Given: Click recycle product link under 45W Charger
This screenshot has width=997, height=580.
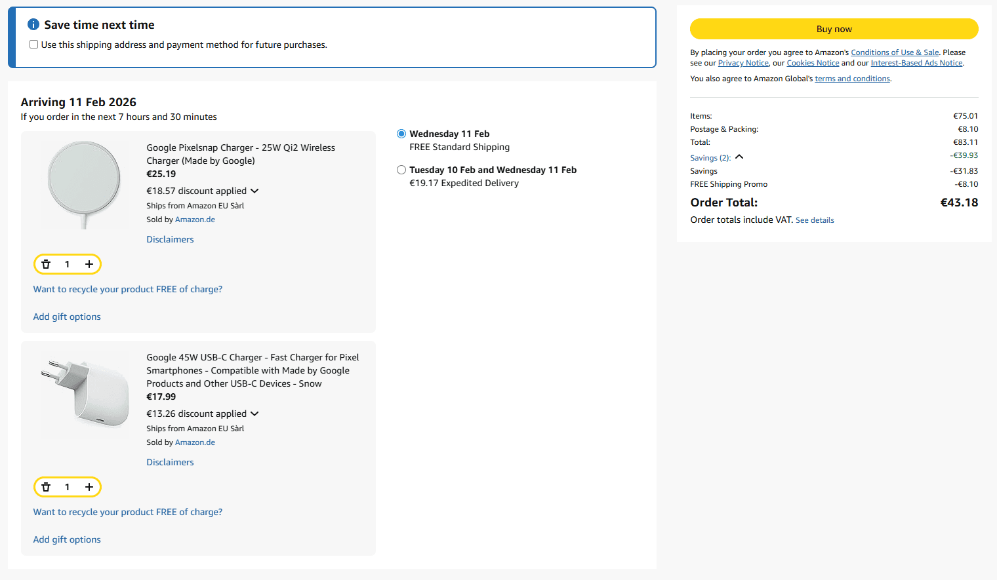Looking at the screenshot, I should point(128,512).
